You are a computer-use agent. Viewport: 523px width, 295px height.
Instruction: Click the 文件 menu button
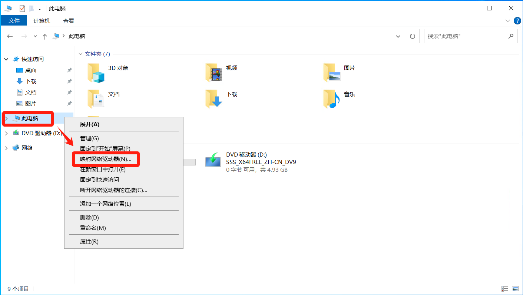[x=14, y=21]
